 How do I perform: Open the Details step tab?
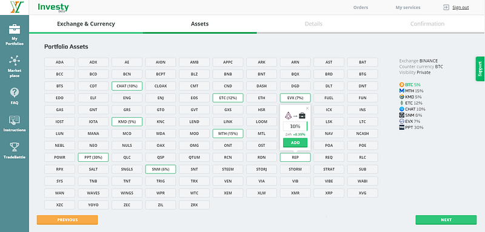point(313,24)
